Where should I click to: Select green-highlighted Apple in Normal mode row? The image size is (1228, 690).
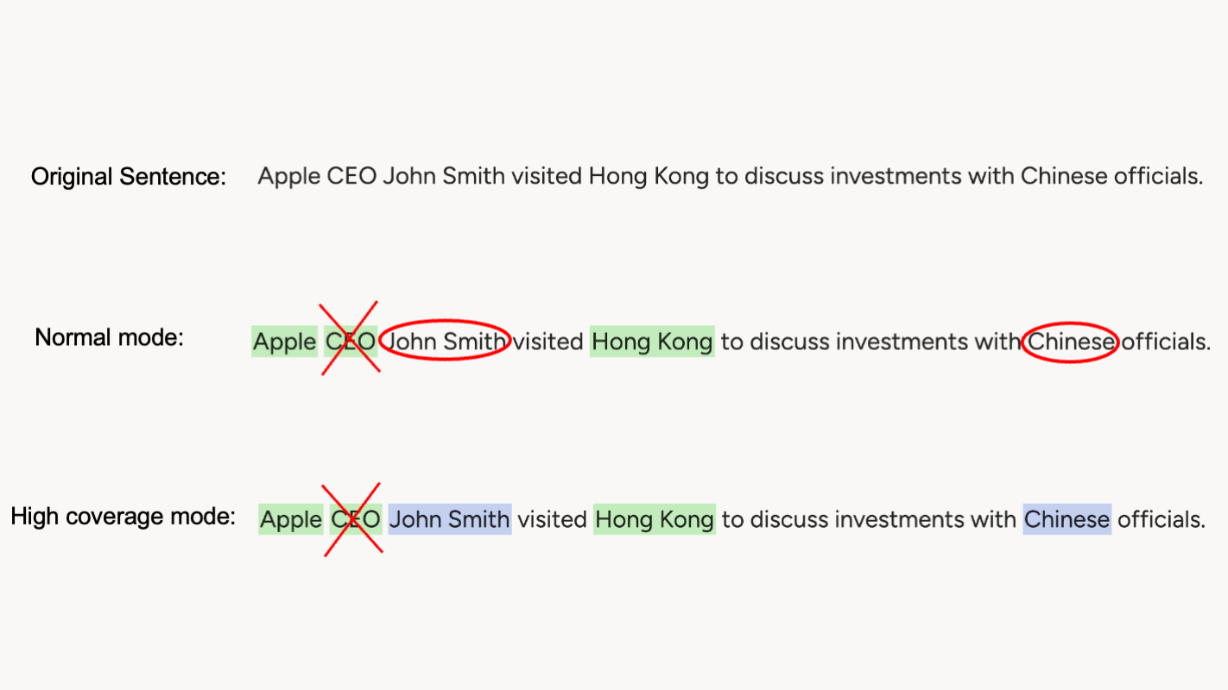coord(284,342)
